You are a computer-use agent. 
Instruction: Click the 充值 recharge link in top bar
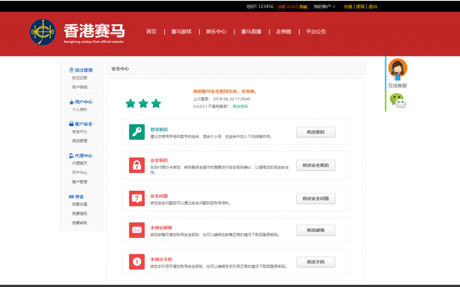348,7
